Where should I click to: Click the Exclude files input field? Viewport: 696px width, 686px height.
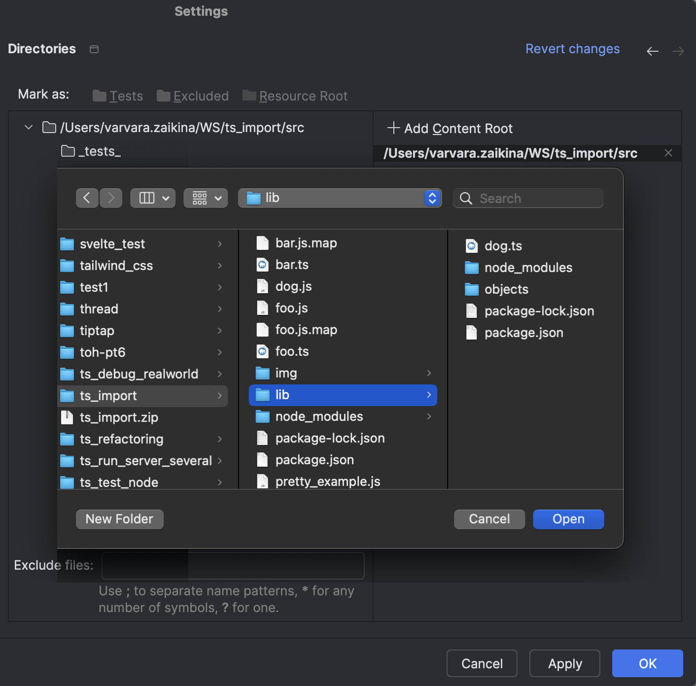click(232, 565)
